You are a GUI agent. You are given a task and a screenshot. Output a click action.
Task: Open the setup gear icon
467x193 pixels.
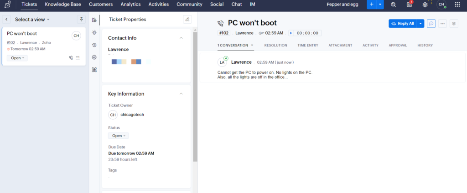click(425, 5)
